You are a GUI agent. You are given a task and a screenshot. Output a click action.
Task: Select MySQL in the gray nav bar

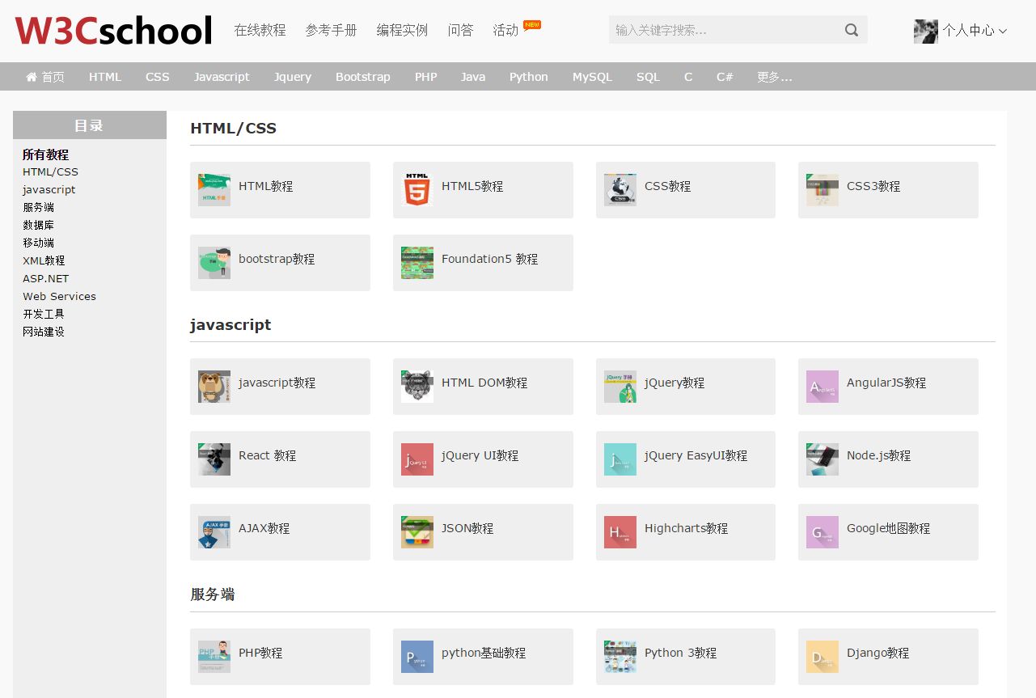592,77
